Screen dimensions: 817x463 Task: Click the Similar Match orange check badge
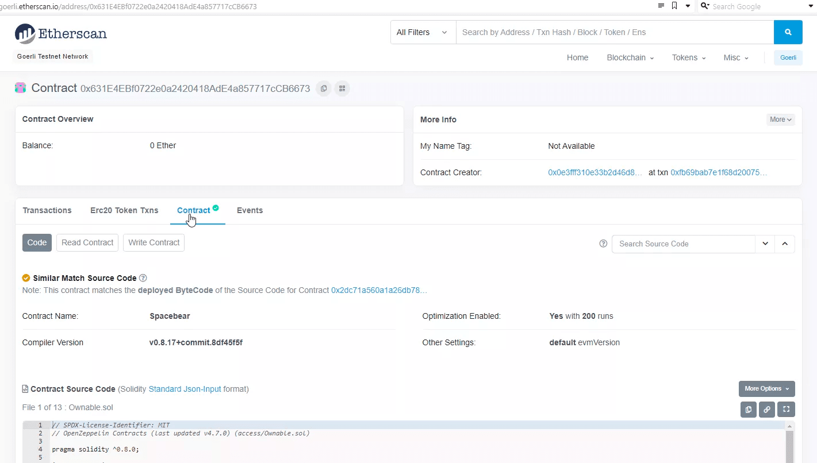(x=26, y=278)
